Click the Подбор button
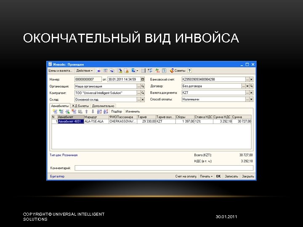 [x=117, y=111]
